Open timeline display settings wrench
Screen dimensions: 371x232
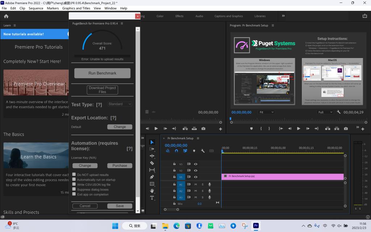pos(203,151)
